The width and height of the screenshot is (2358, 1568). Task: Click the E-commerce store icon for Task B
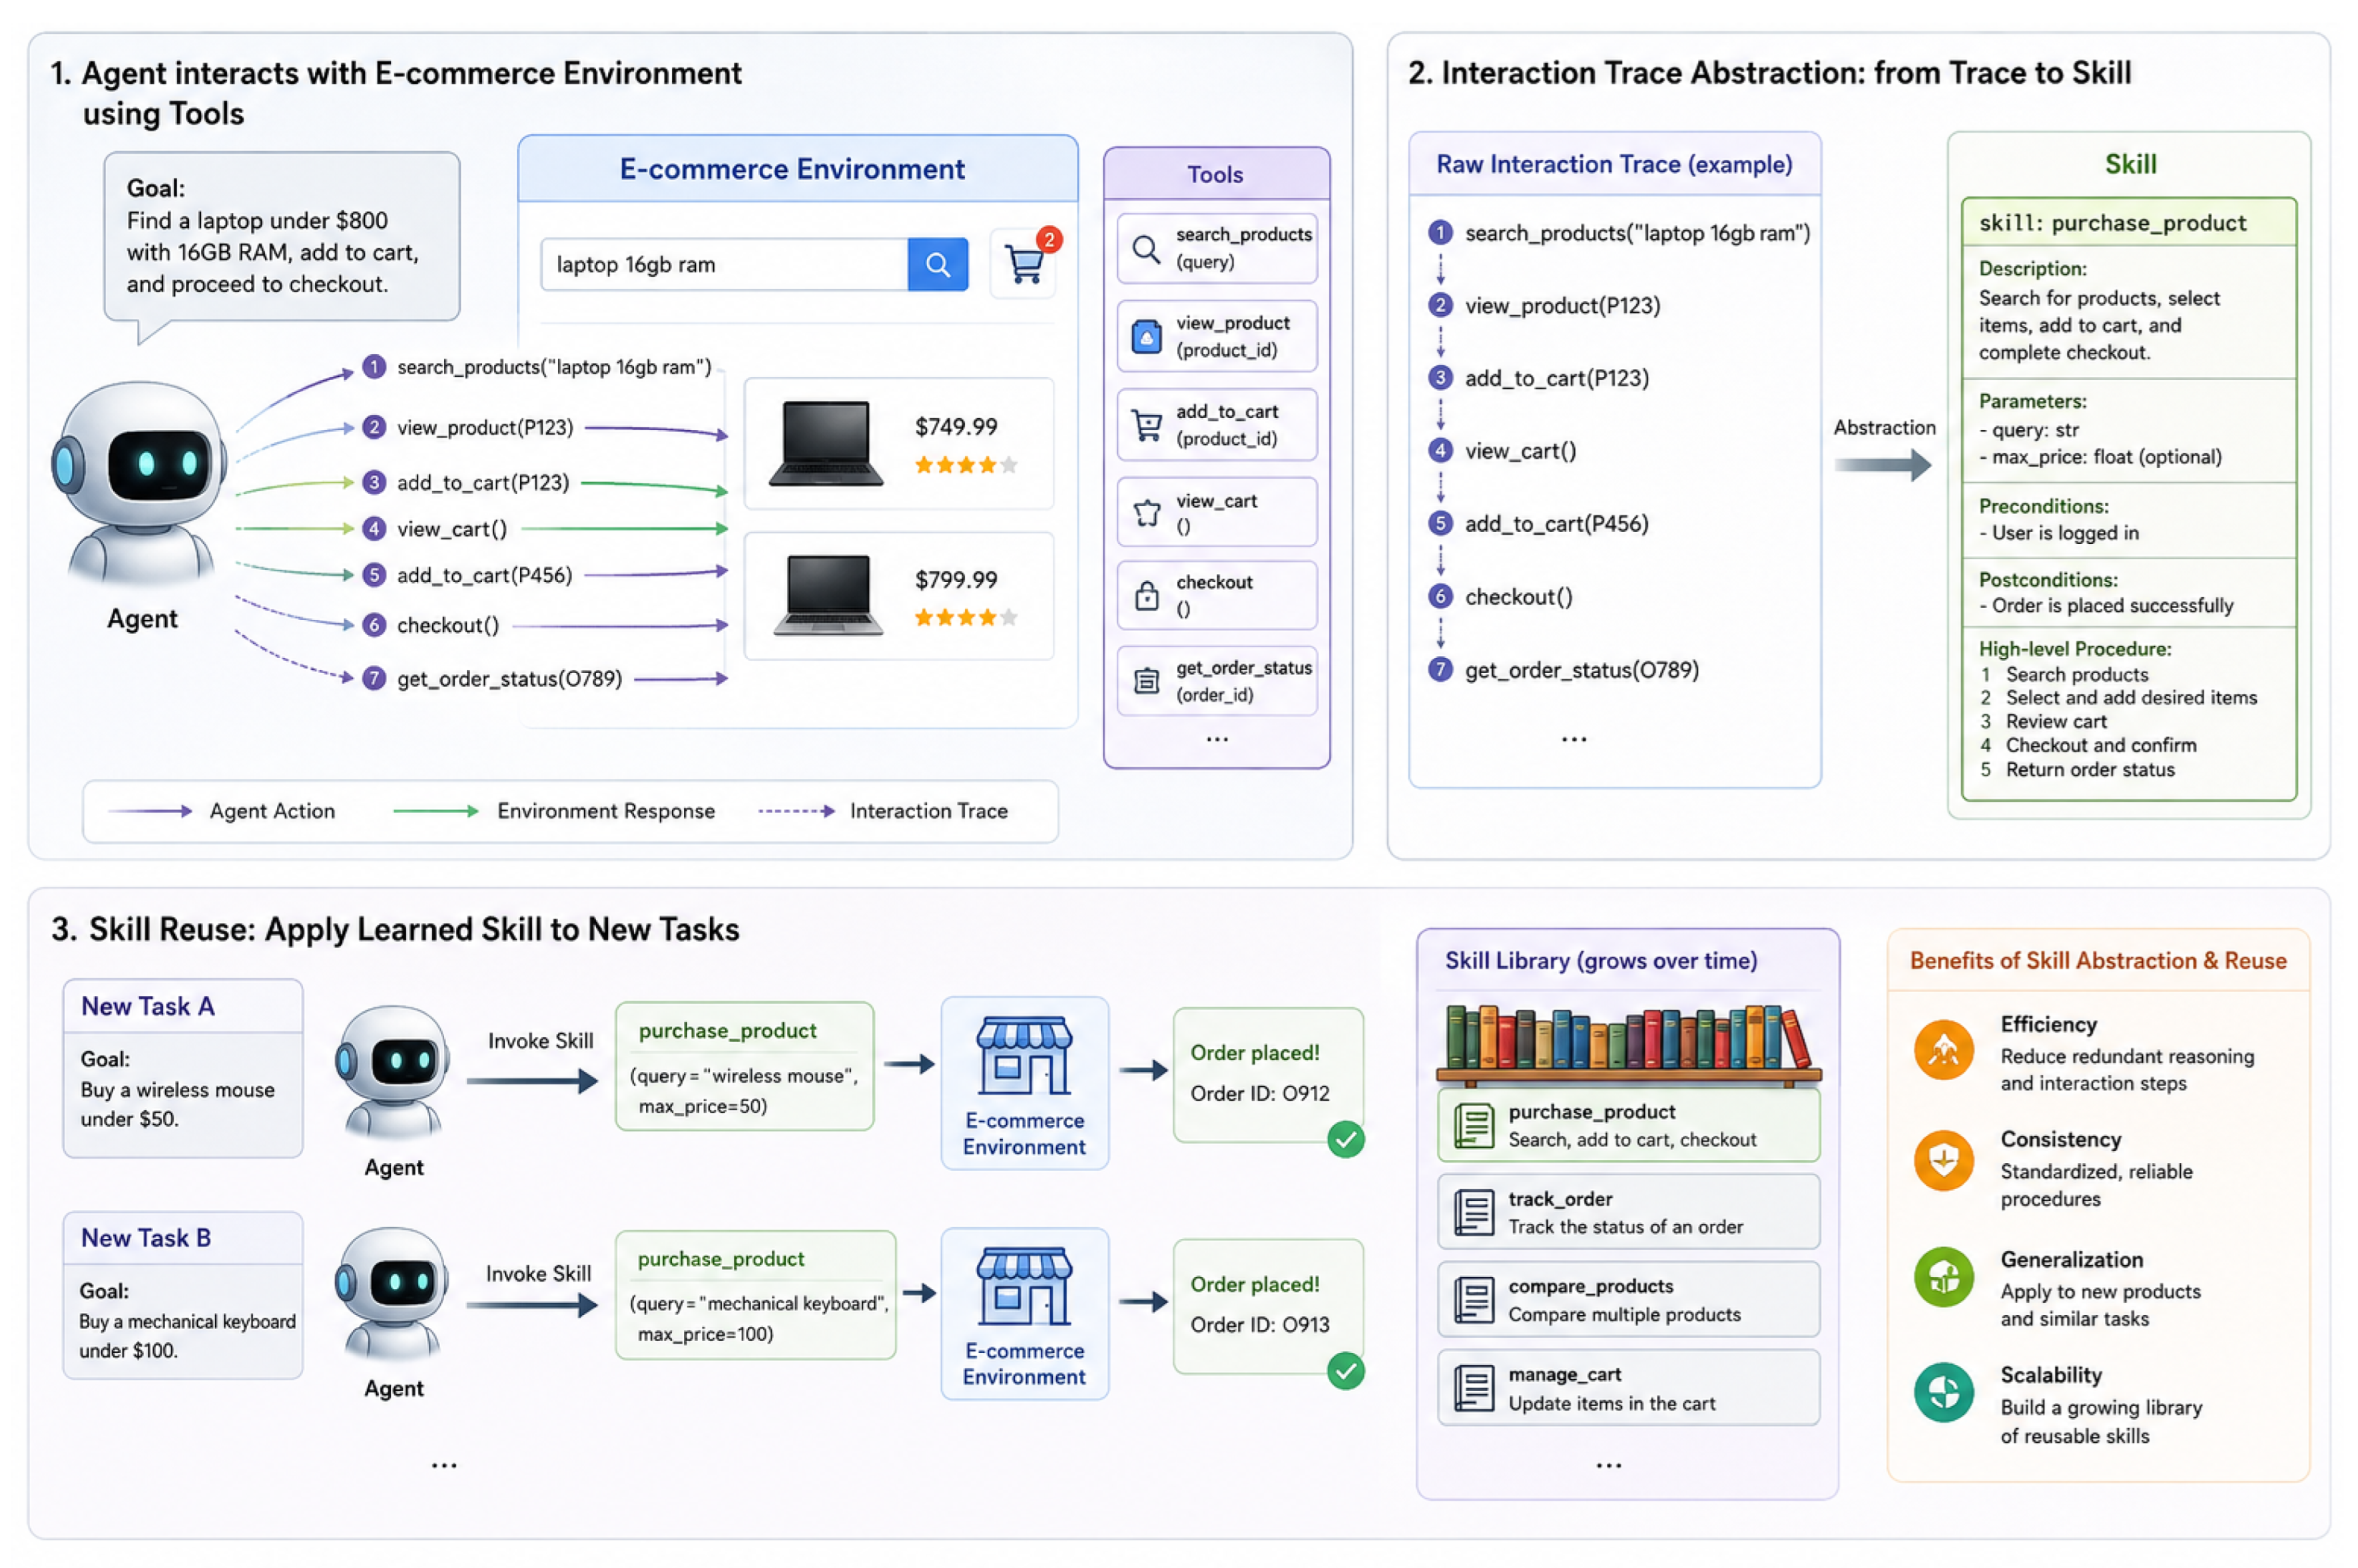1024,1286
